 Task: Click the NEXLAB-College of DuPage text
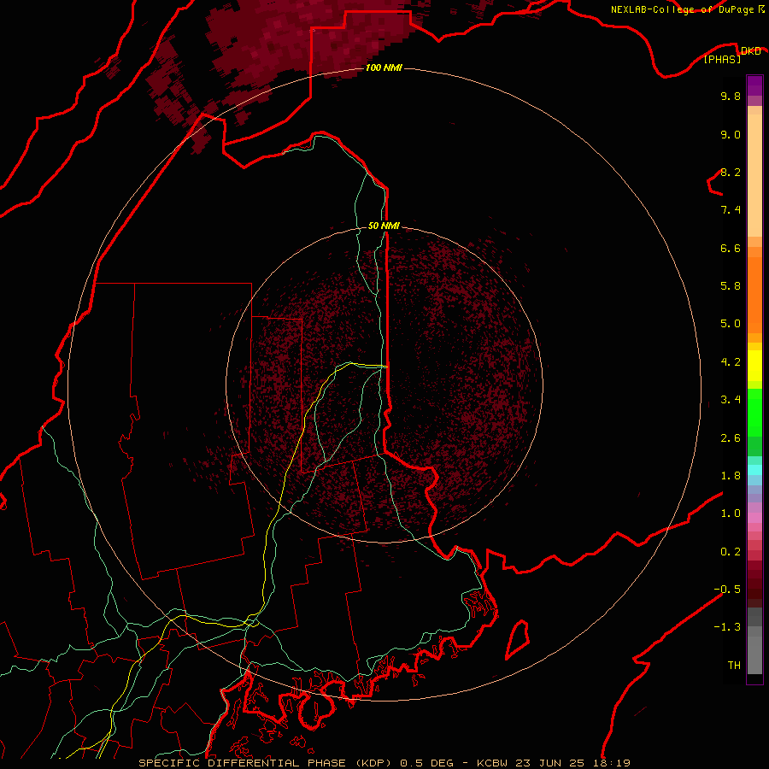683,9
